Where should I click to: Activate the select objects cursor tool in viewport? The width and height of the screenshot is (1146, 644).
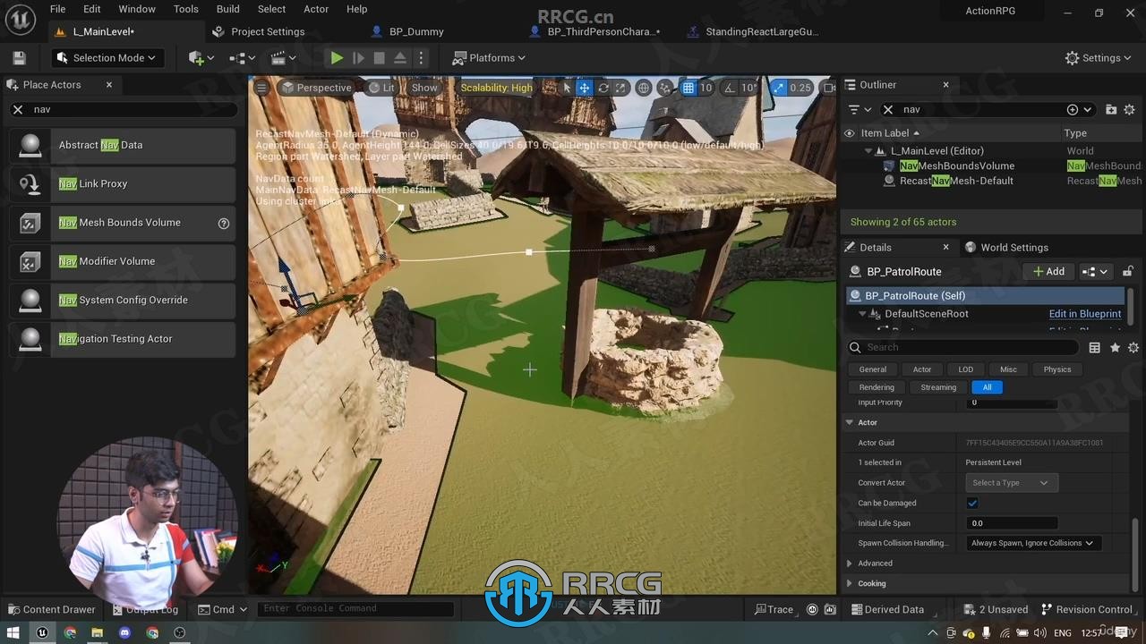click(x=567, y=88)
